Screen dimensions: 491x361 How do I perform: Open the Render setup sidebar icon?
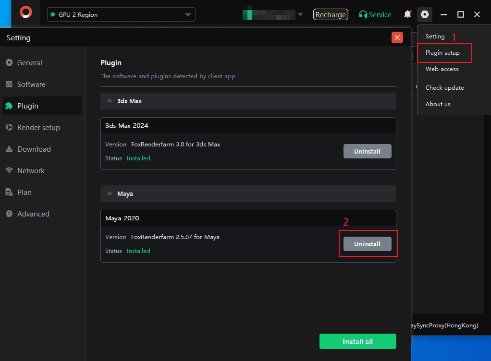pyautogui.click(x=9, y=128)
